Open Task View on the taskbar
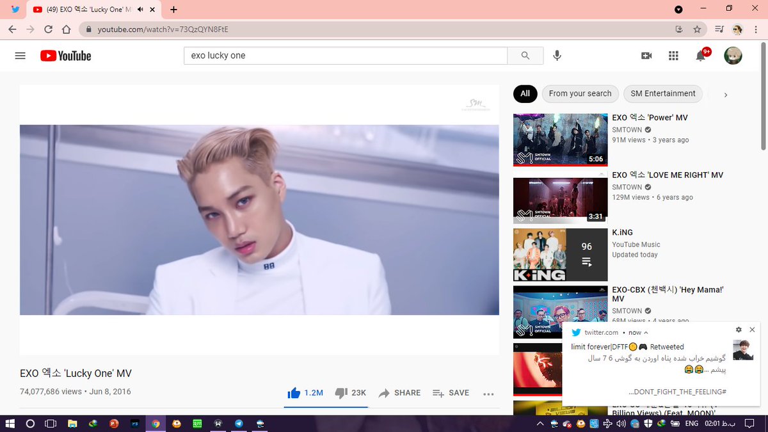768x432 pixels. pos(51,424)
